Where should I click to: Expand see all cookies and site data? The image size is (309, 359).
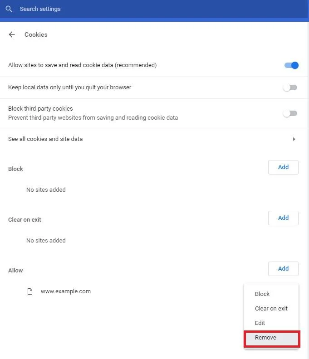coord(294,139)
